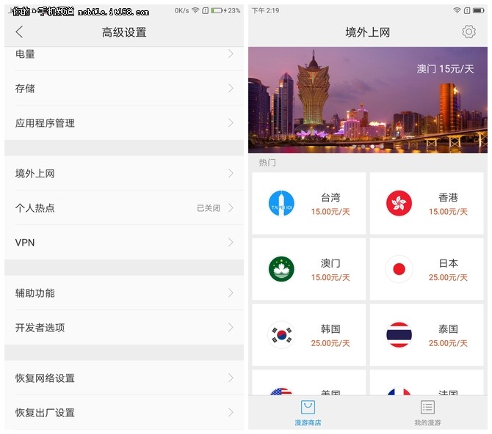Open the 漫游商店 tab
Viewport: 492px width, 434px height.
pos(308,413)
